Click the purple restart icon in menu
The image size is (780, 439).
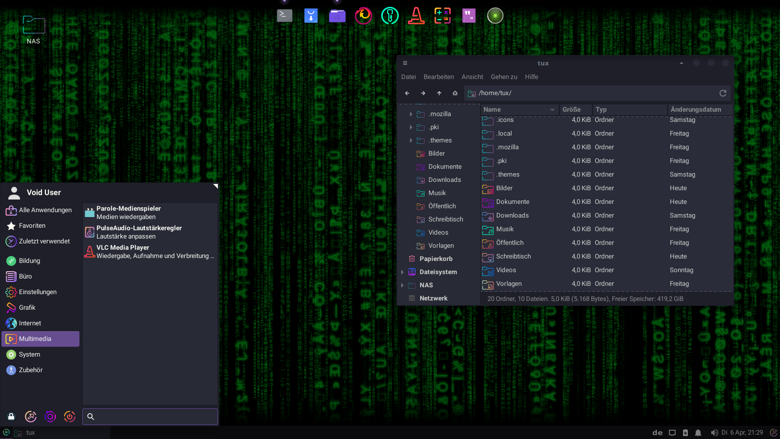pos(50,417)
